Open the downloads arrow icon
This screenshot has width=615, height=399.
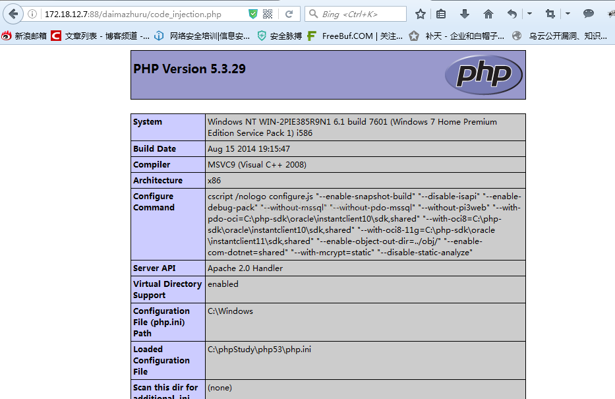(x=465, y=14)
